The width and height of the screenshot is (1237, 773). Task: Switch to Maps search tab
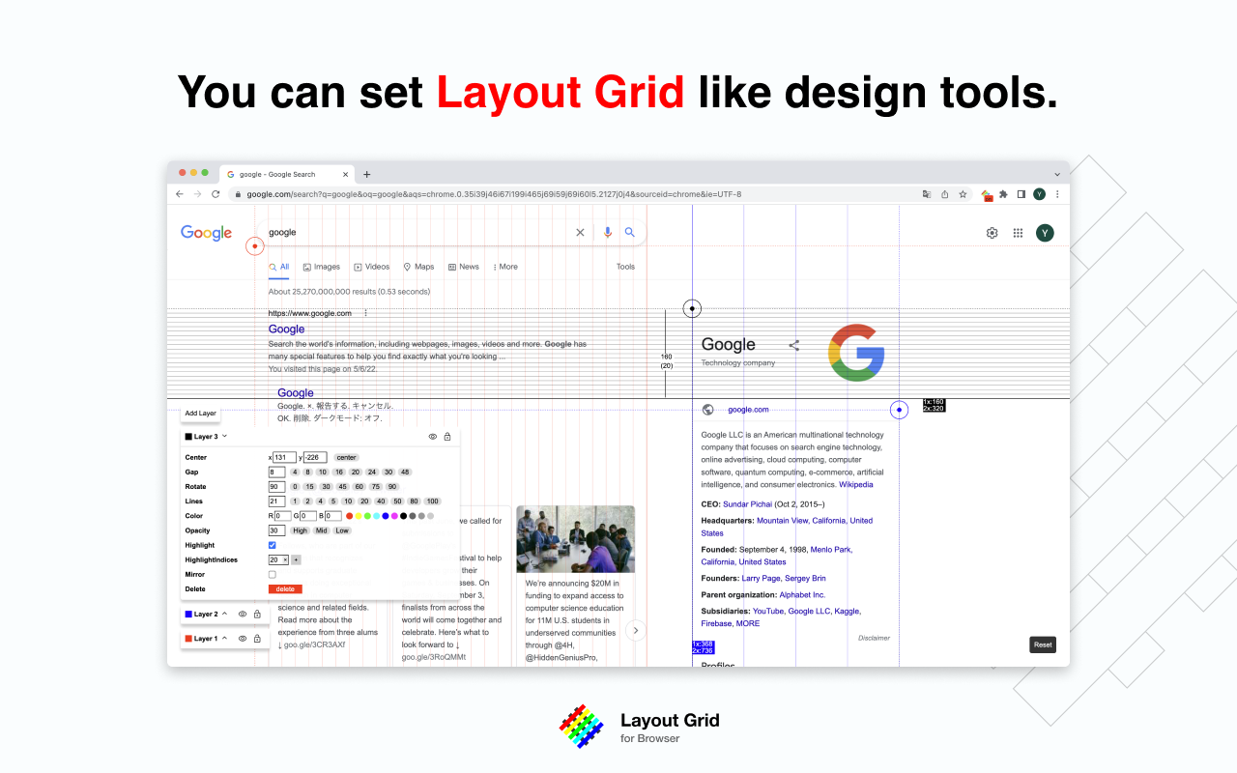click(x=418, y=267)
